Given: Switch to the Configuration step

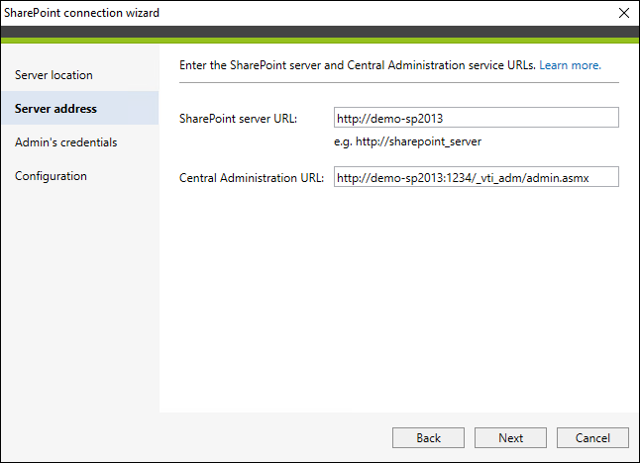Looking at the screenshot, I should [51, 176].
